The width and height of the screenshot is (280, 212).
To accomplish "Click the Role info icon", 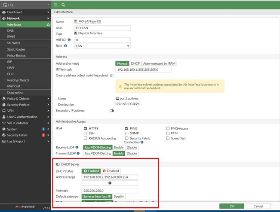I will click(x=65, y=45).
